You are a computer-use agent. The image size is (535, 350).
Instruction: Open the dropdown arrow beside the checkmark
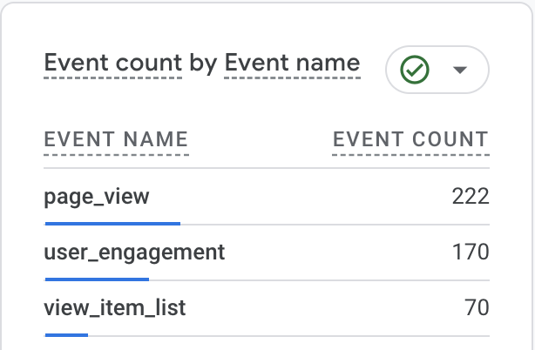point(459,70)
